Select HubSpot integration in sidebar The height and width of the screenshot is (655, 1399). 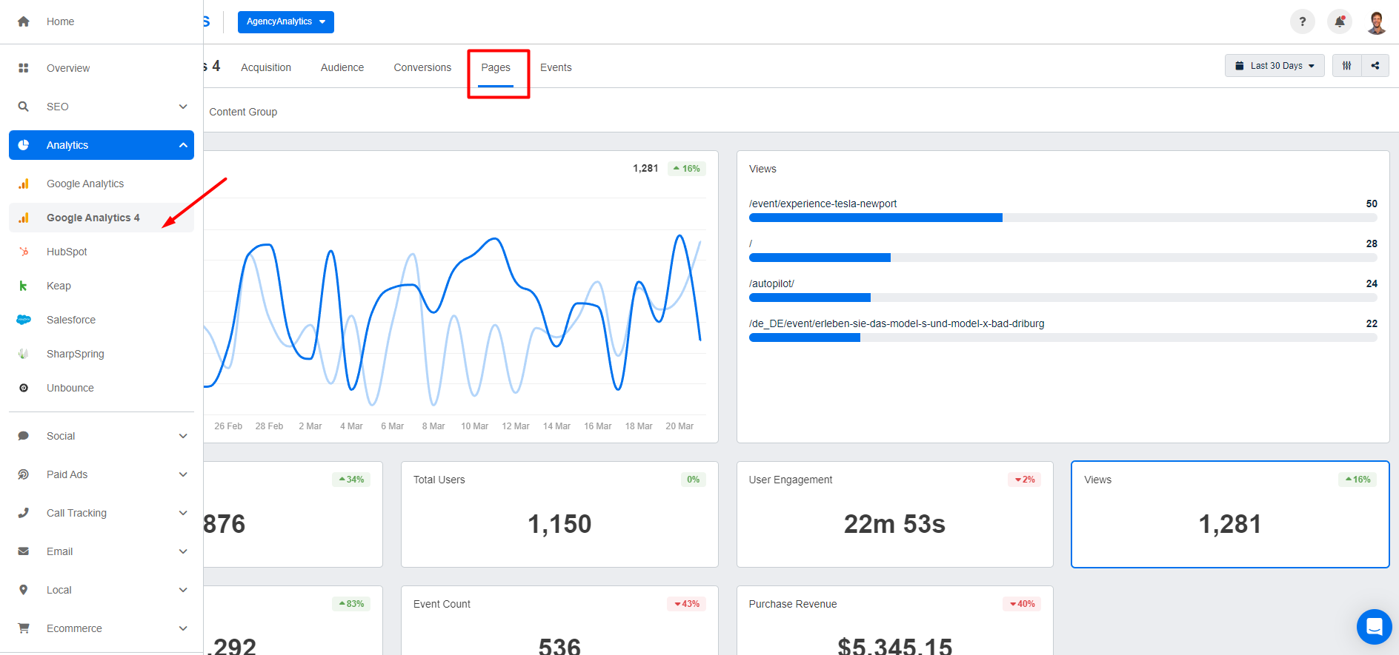point(67,252)
